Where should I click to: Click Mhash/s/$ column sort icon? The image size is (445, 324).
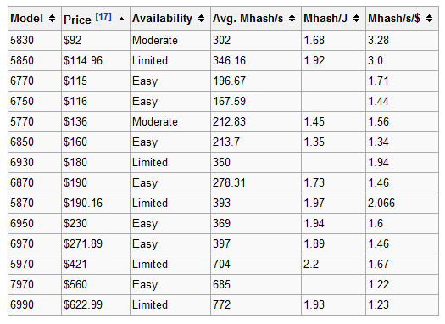tap(429, 19)
